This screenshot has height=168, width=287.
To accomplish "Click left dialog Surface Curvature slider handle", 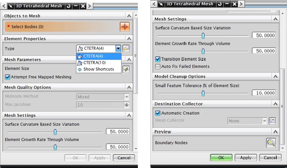I will (55, 132).
